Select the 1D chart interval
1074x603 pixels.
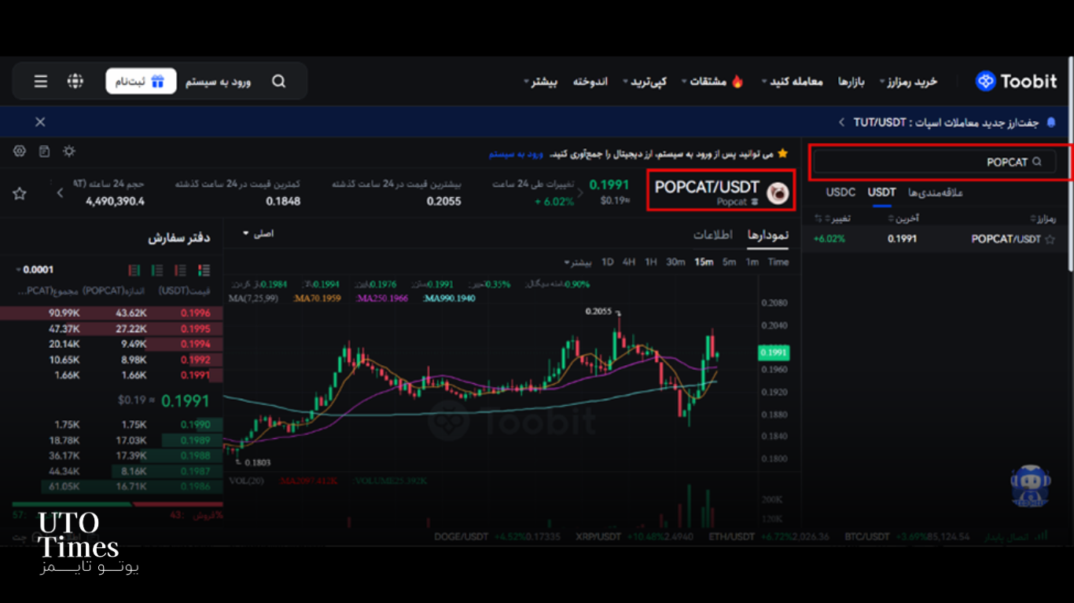607,262
